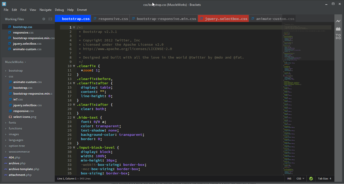
Task: Select responsive.css in Working Files
Action: click(x=23, y=33)
